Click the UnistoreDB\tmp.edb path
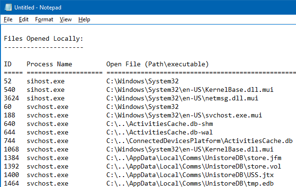The image size is (296, 187). (x=190, y=183)
